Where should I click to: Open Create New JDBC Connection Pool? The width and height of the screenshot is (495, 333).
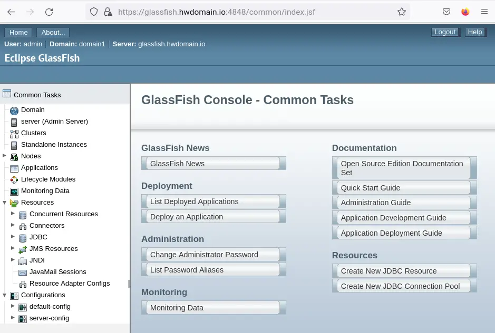coord(400,286)
